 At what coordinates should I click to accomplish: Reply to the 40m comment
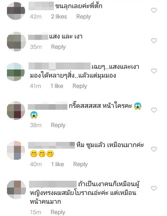[x=80, y=164]
